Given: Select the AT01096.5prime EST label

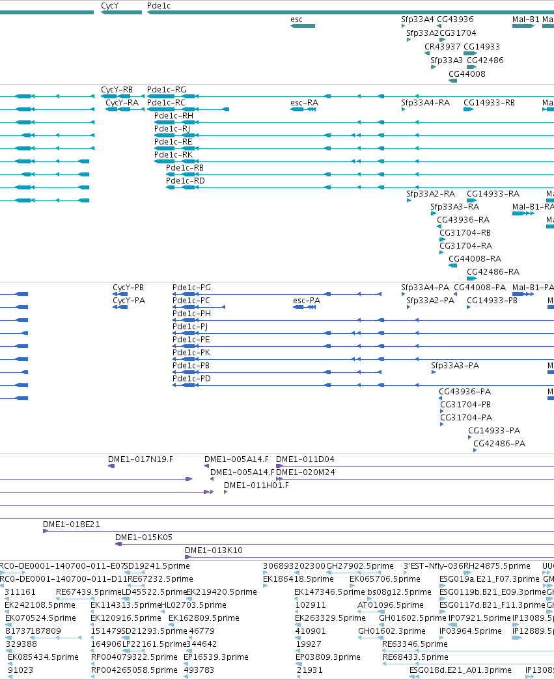Looking at the screenshot, I should (x=391, y=605).
